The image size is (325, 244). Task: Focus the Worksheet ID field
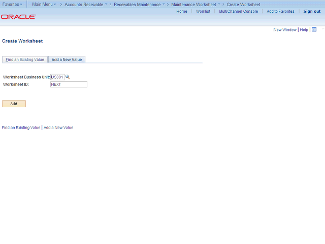(69, 84)
